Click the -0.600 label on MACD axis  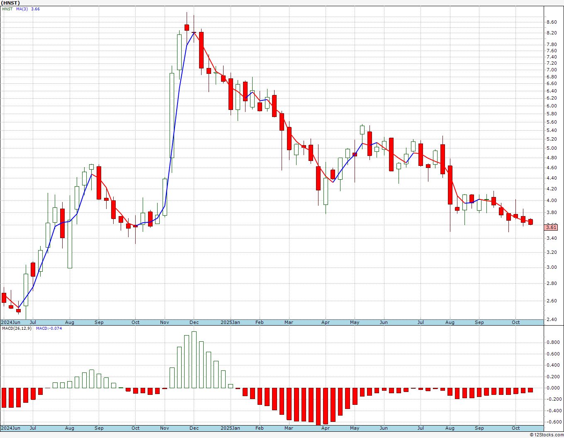553,422
